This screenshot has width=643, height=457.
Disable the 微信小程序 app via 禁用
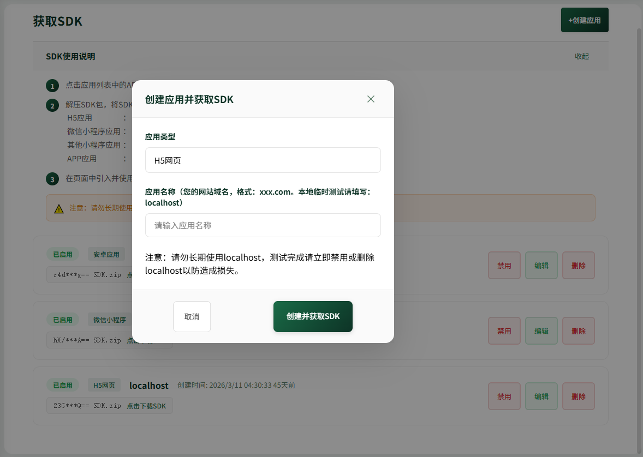tap(504, 330)
